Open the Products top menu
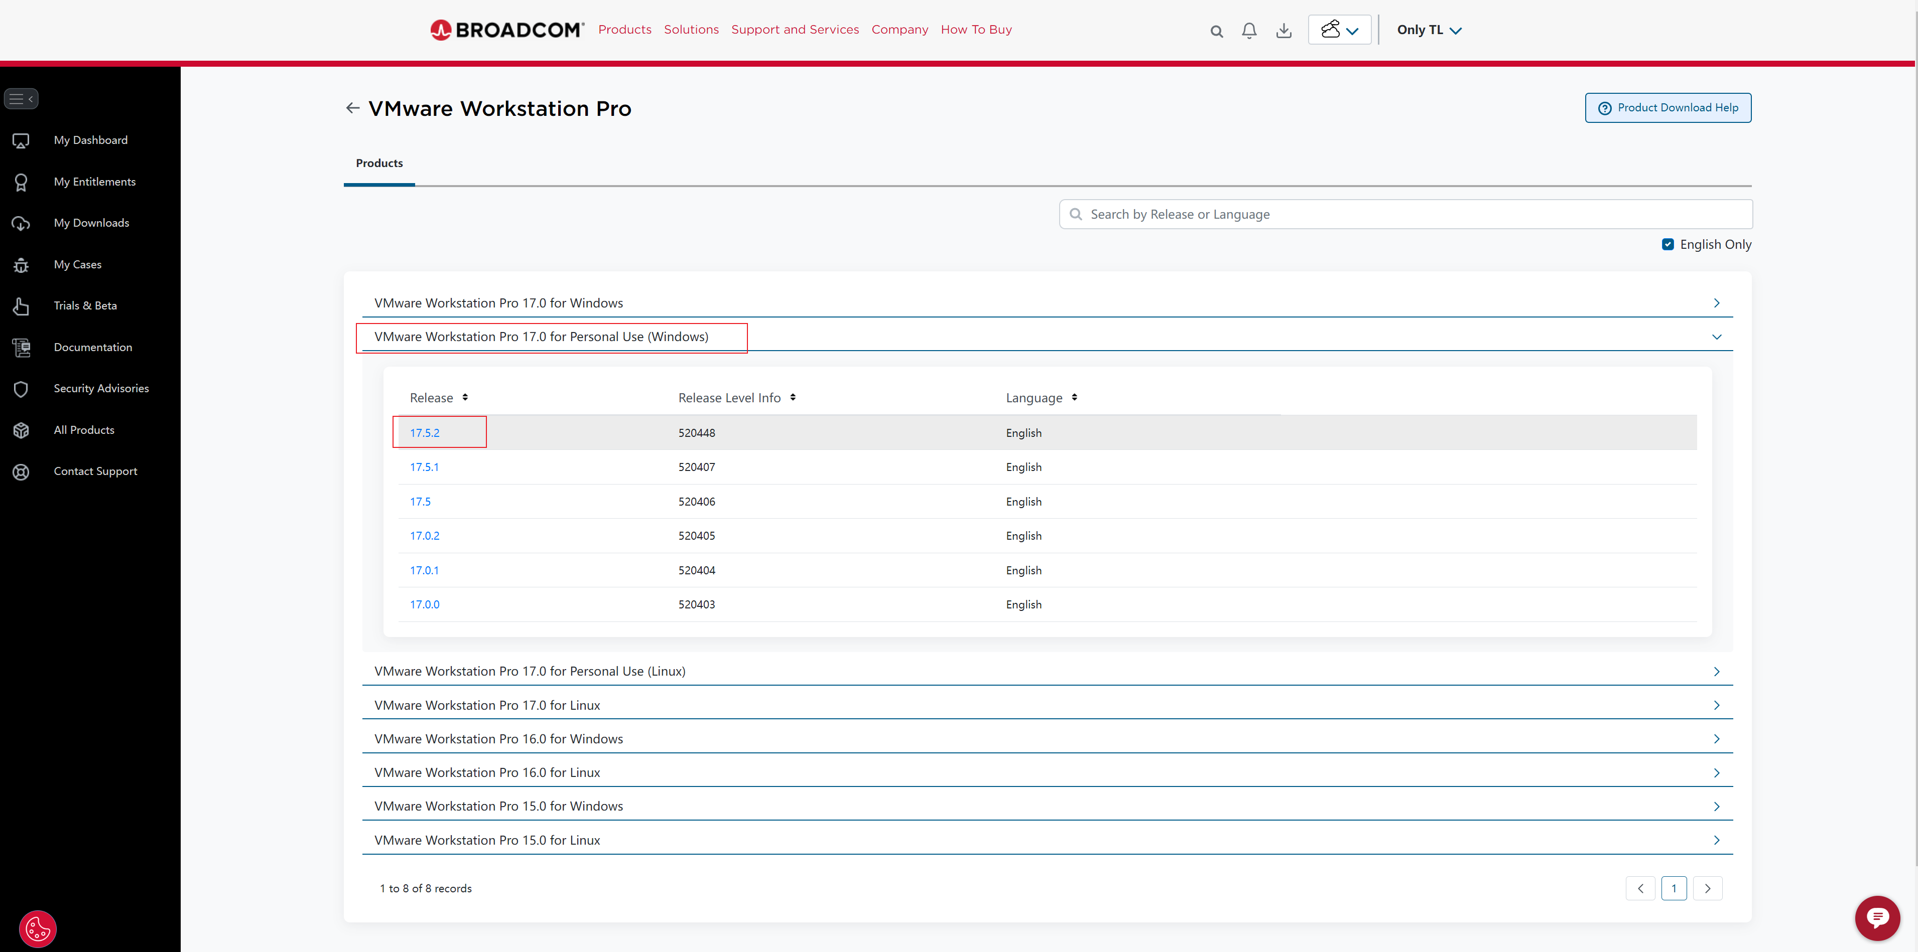Screen dimensions: 1918x952 click(x=624, y=30)
